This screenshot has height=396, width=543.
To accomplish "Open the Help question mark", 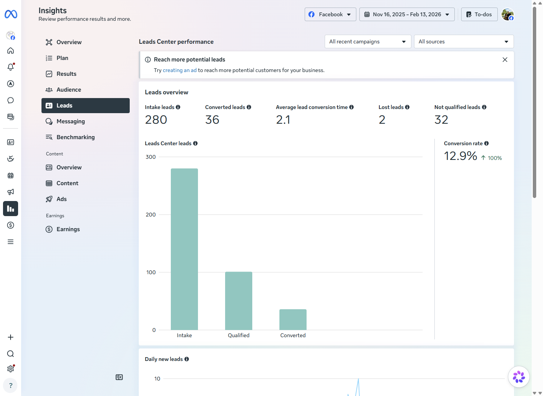I will pyautogui.click(x=11, y=385).
